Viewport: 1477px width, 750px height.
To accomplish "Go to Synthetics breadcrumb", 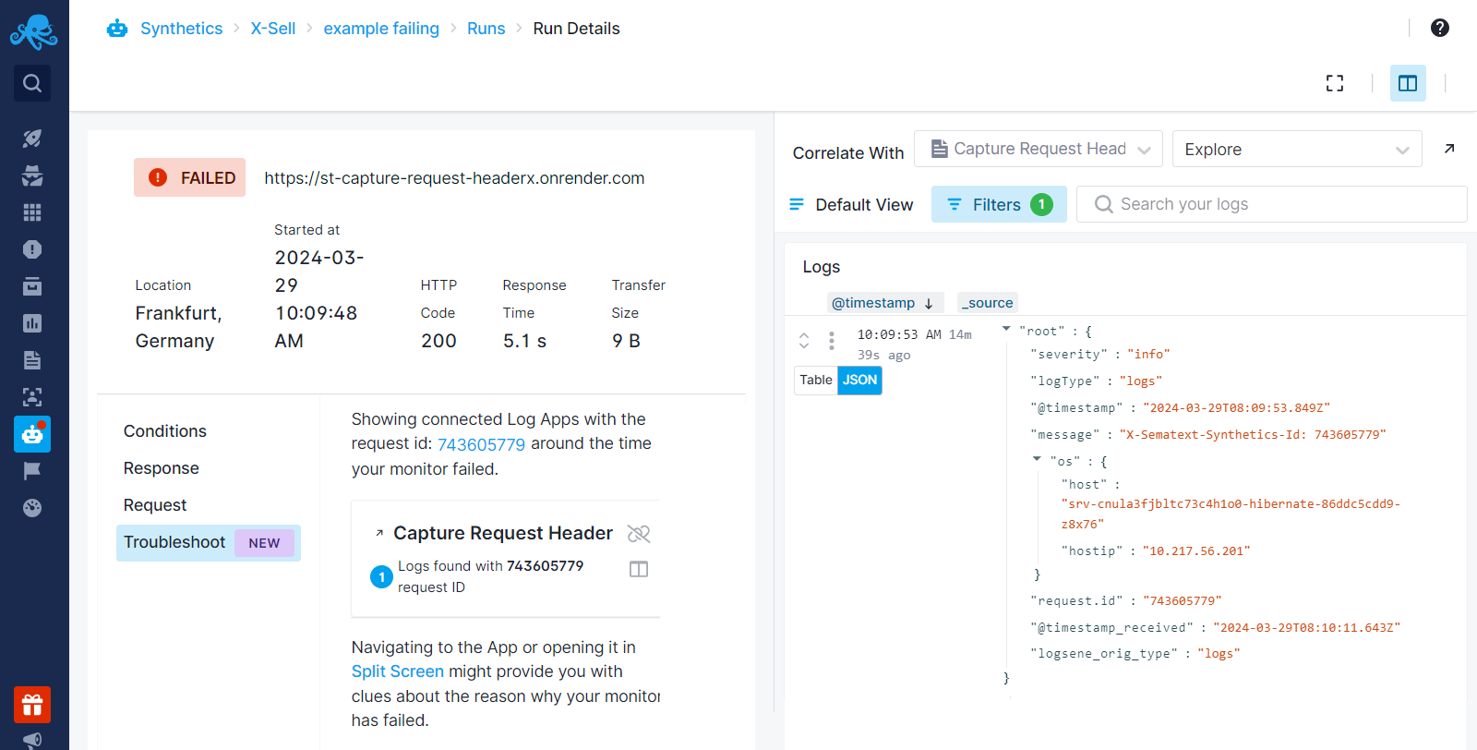I will click(181, 29).
